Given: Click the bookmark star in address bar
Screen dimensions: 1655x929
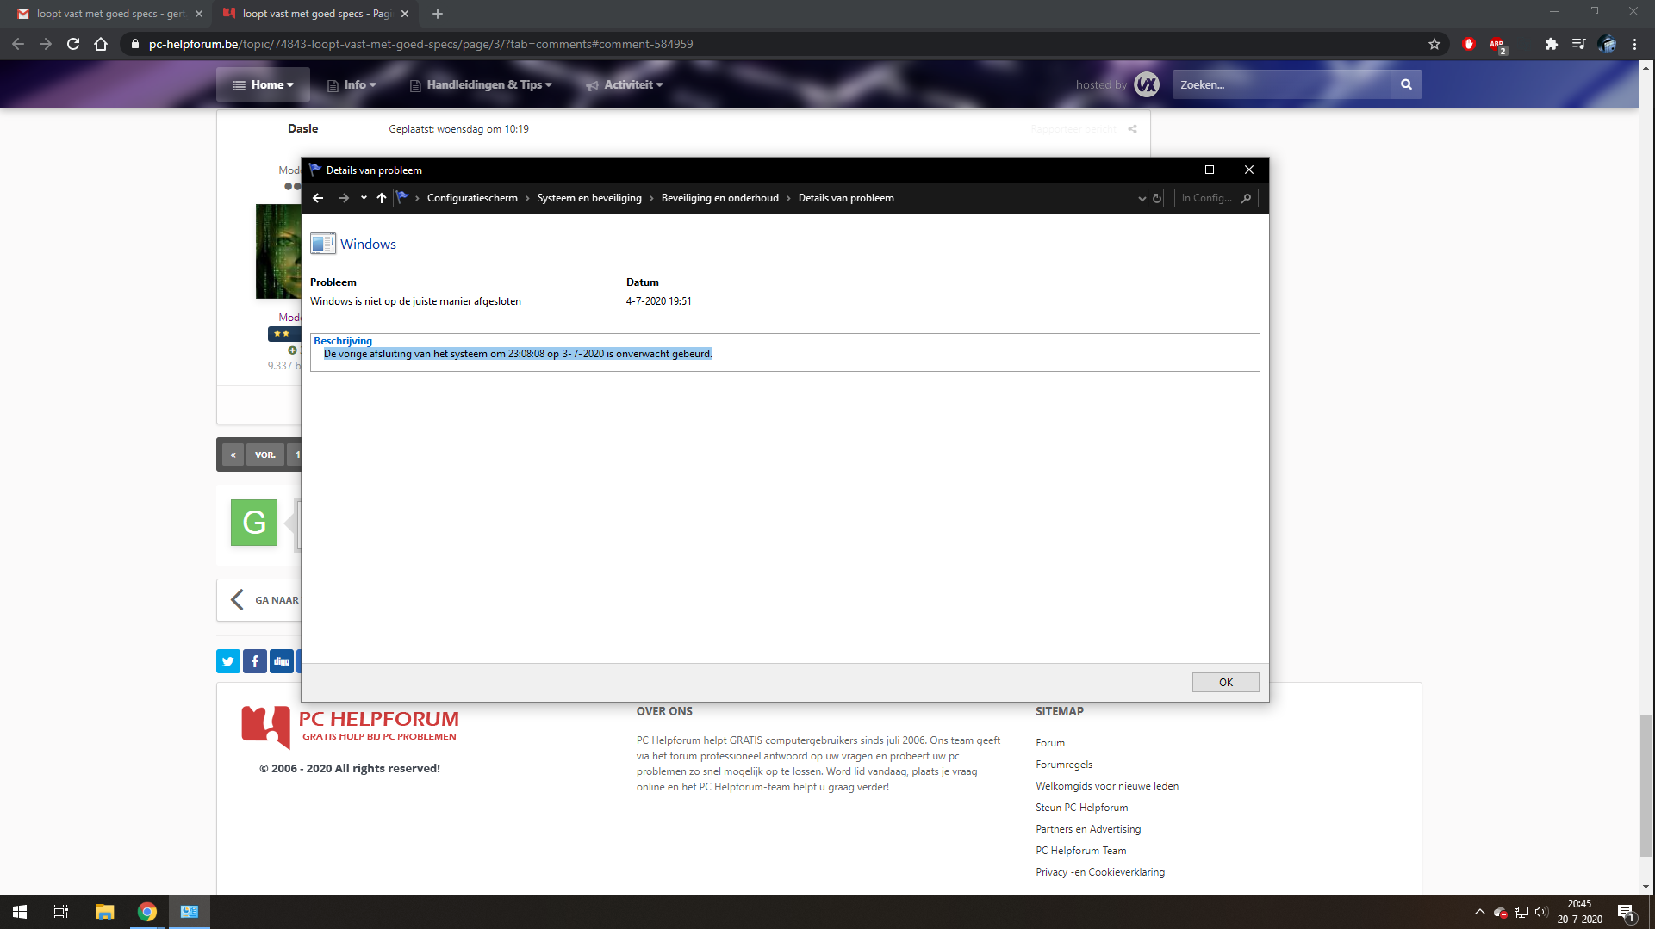Looking at the screenshot, I should [1434, 44].
